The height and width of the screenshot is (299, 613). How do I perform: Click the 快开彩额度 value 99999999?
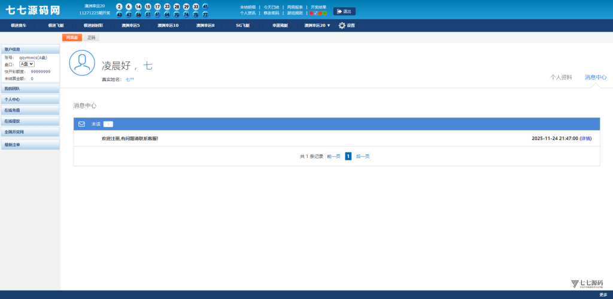[41, 72]
